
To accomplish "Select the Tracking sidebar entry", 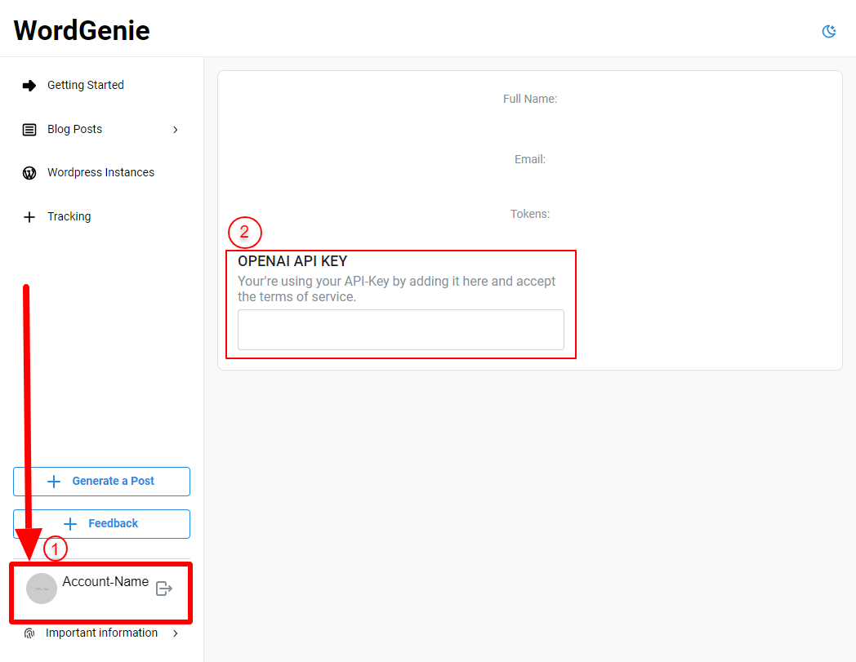I will pyautogui.click(x=69, y=216).
